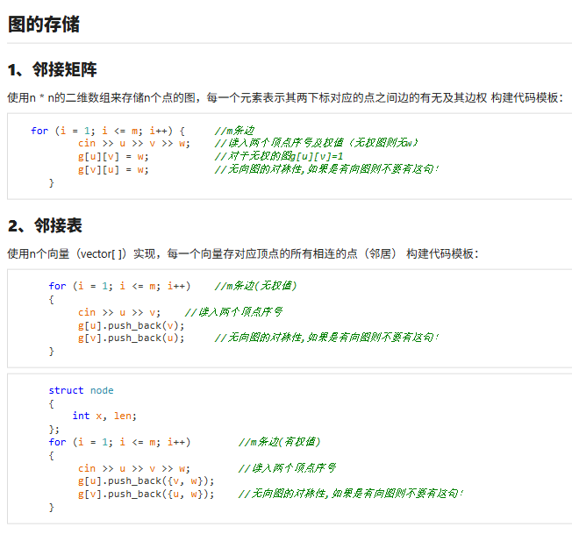Click the comment '//读入两个顶点序号及权值'
The height and width of the screenshot is (541, 572).
click(316, 143)
